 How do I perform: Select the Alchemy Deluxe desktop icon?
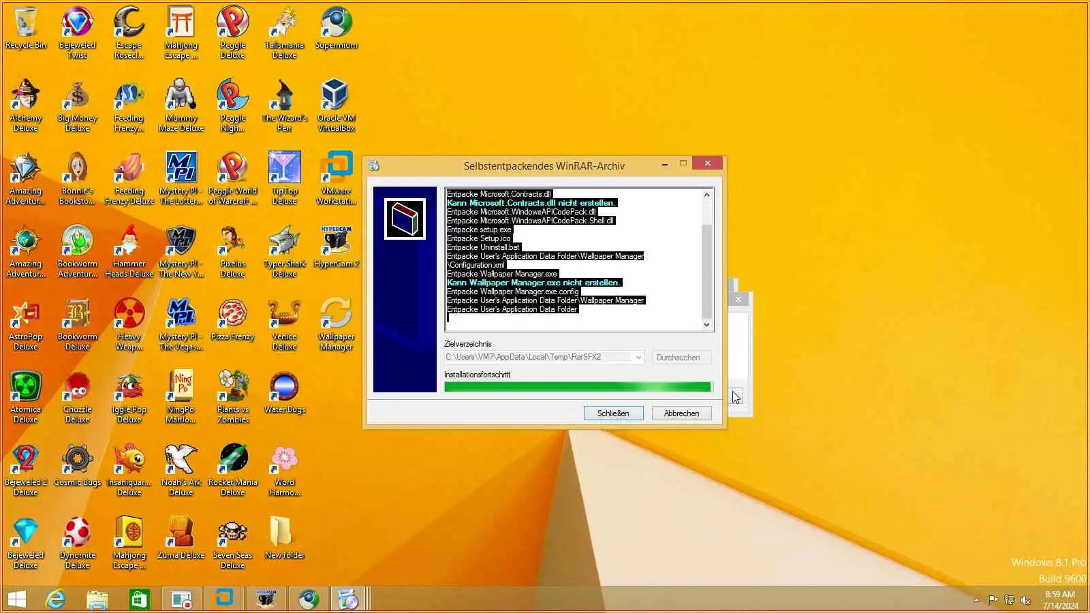(x=26, y=106)
